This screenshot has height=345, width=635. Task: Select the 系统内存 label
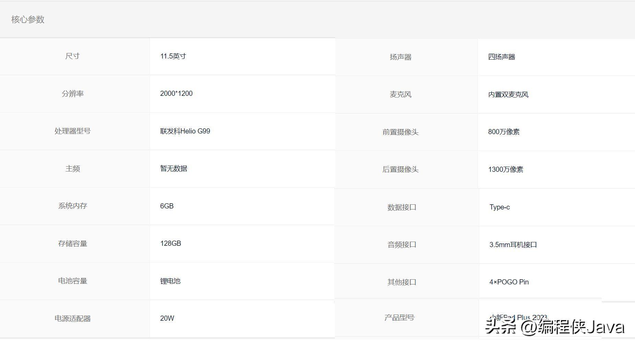point(72,206)
